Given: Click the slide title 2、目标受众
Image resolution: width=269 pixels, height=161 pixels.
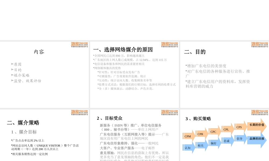Looking at the screenshot, I should [109, 118].
